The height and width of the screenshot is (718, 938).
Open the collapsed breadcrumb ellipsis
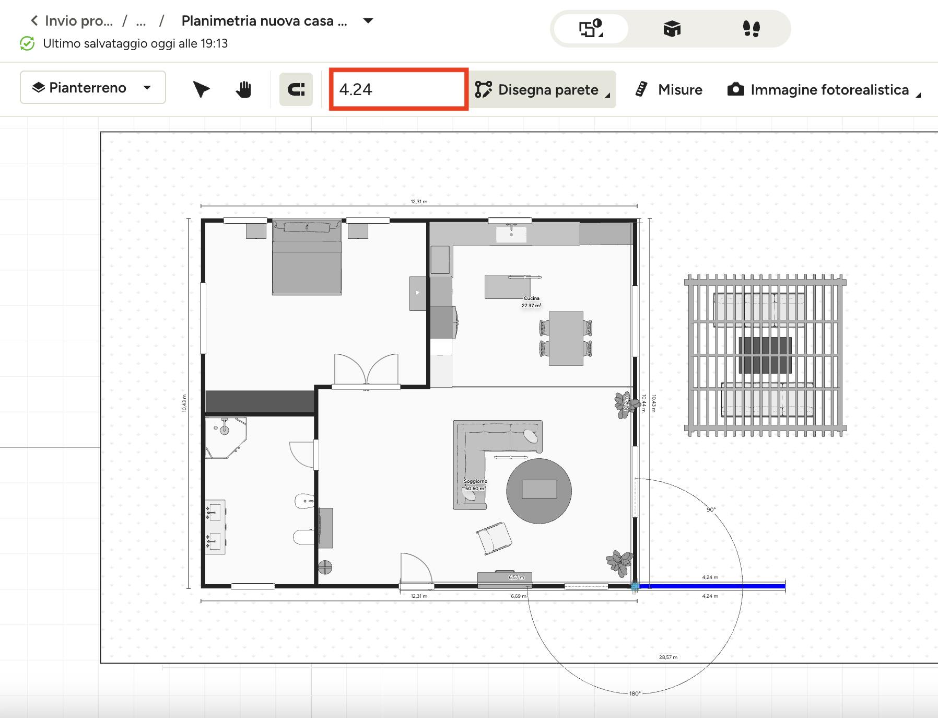(x=140, y=21)
